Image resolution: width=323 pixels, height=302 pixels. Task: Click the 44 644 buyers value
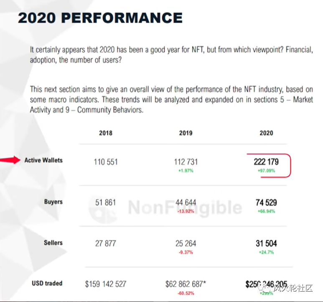pyautogui.click(x=186, y=203)
